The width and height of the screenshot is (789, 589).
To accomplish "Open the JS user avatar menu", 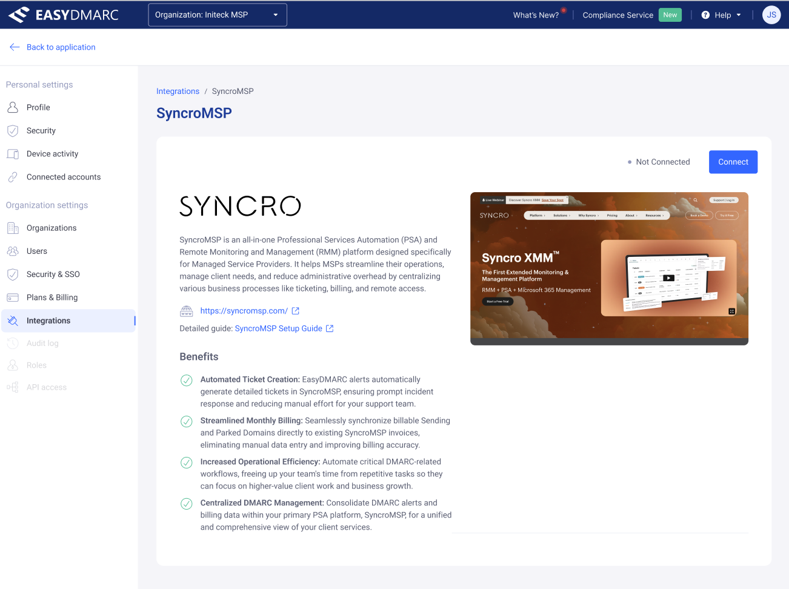I will 771,15.
